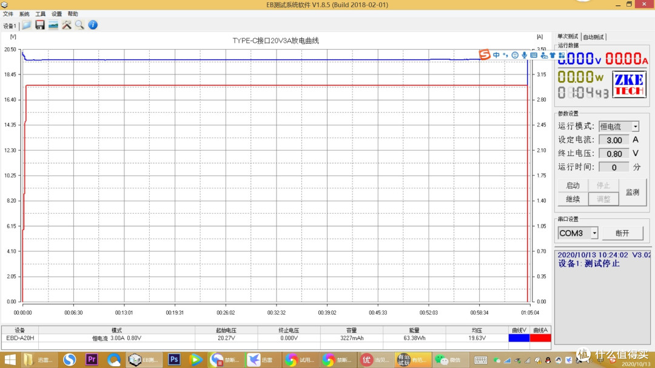The image size is (655, 368).
Task: Click the 断开 disconnect button
Action: click(x=622, y=233)
